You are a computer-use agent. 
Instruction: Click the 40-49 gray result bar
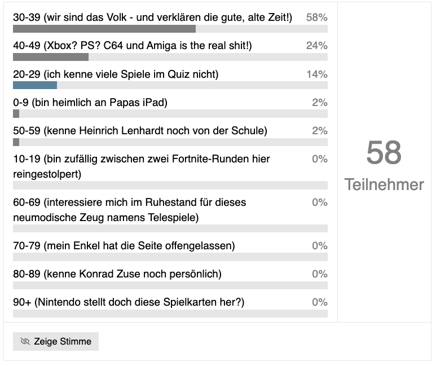51,57
